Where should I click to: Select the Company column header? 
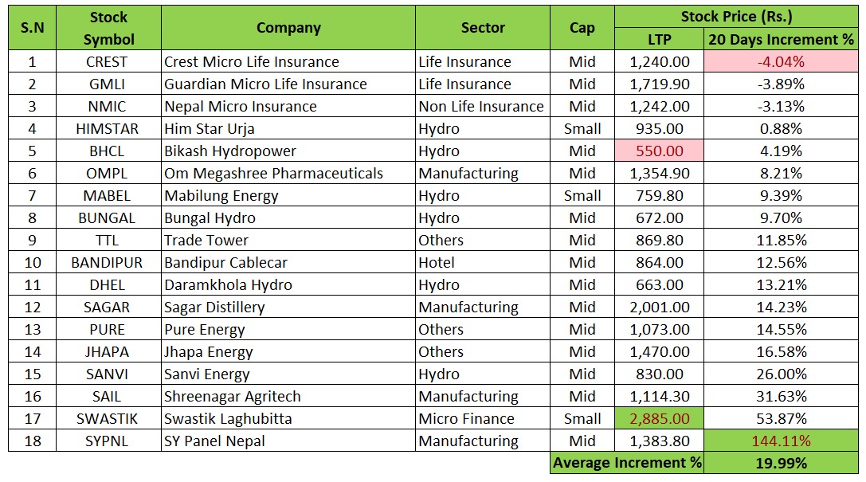point(288,28)
